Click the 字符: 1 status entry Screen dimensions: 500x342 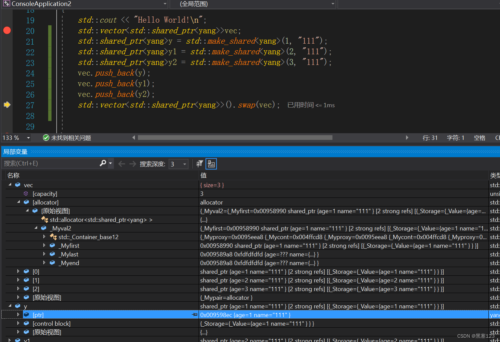(x=455, y=138)
